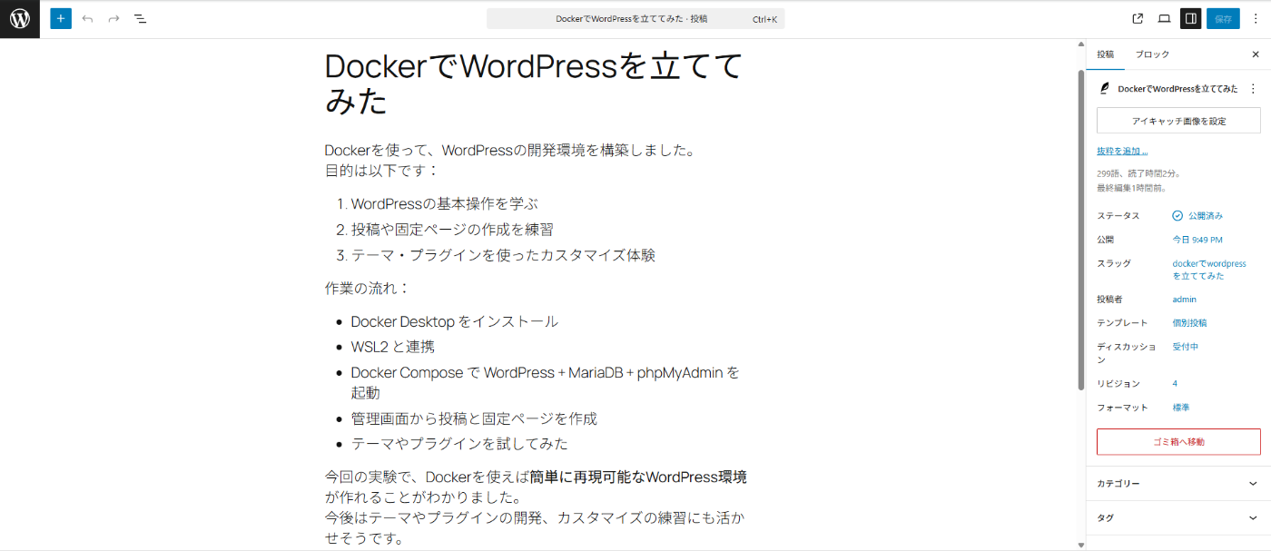
Task: View the post in a new tab
Action: (x=1138, y=18)
